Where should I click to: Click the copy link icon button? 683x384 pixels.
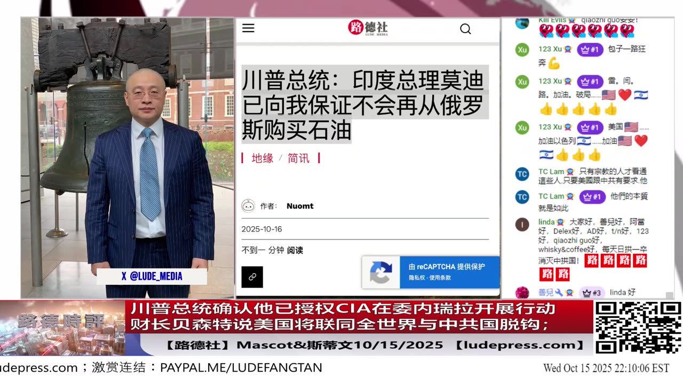point(252,277)
